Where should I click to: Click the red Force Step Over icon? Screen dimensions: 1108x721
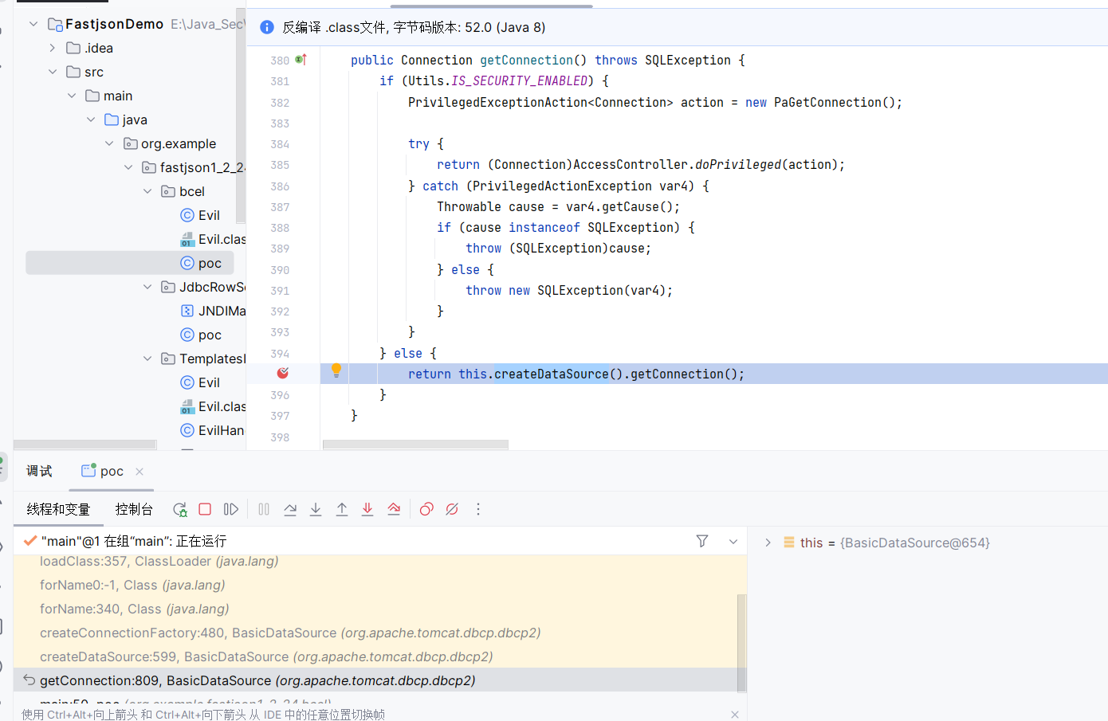coord(394,509)
